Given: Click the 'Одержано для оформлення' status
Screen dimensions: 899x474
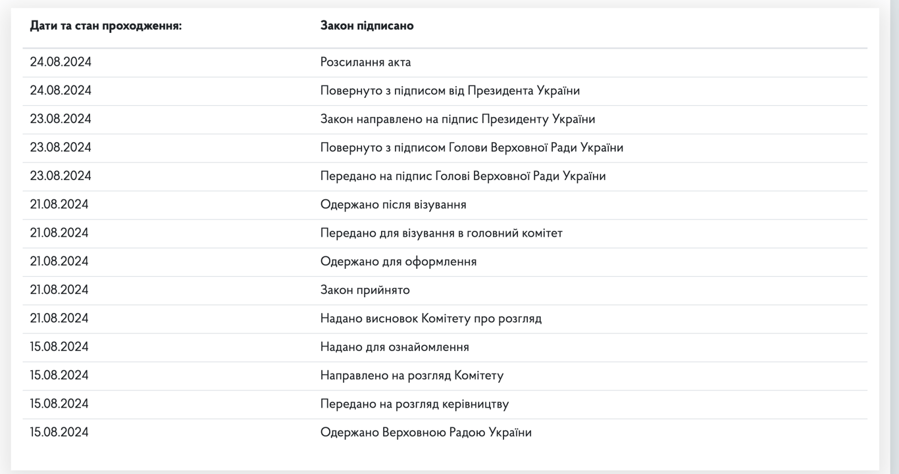Looking at the screenshot, I should click(x=398, y=262).
